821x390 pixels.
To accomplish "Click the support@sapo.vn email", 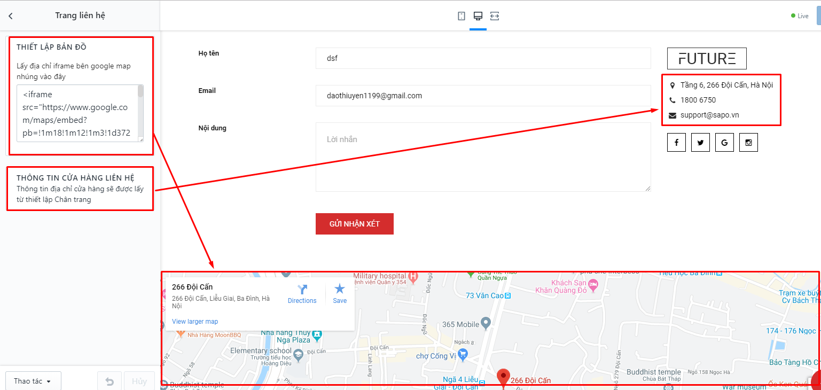I will tap(709, 115).
